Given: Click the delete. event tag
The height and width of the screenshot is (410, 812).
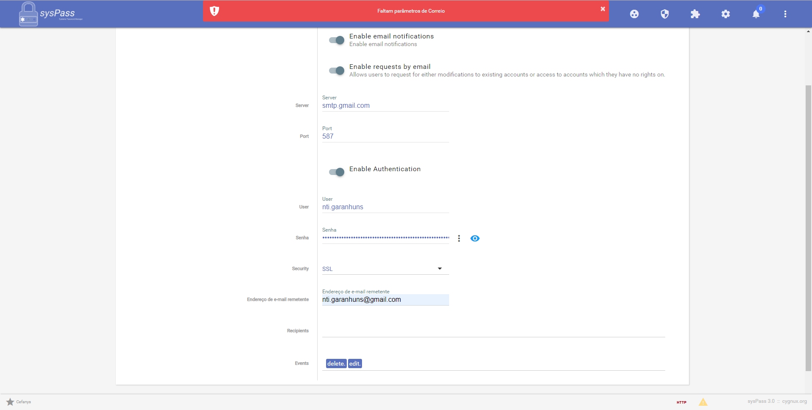Looking at the screenshot, I should pyautogui.click(x=336, y=364).
